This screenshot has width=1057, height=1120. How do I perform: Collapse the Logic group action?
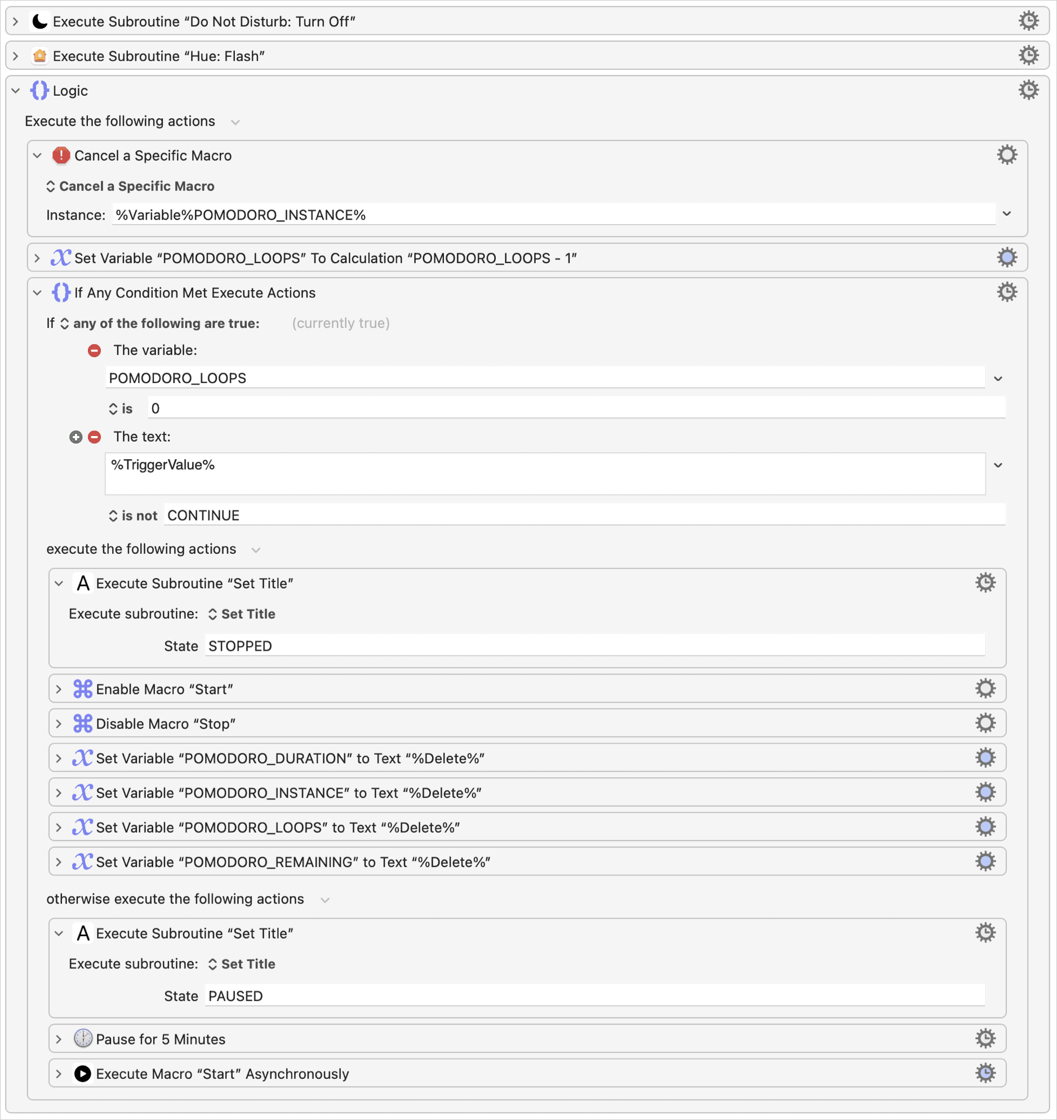[16, 91]
